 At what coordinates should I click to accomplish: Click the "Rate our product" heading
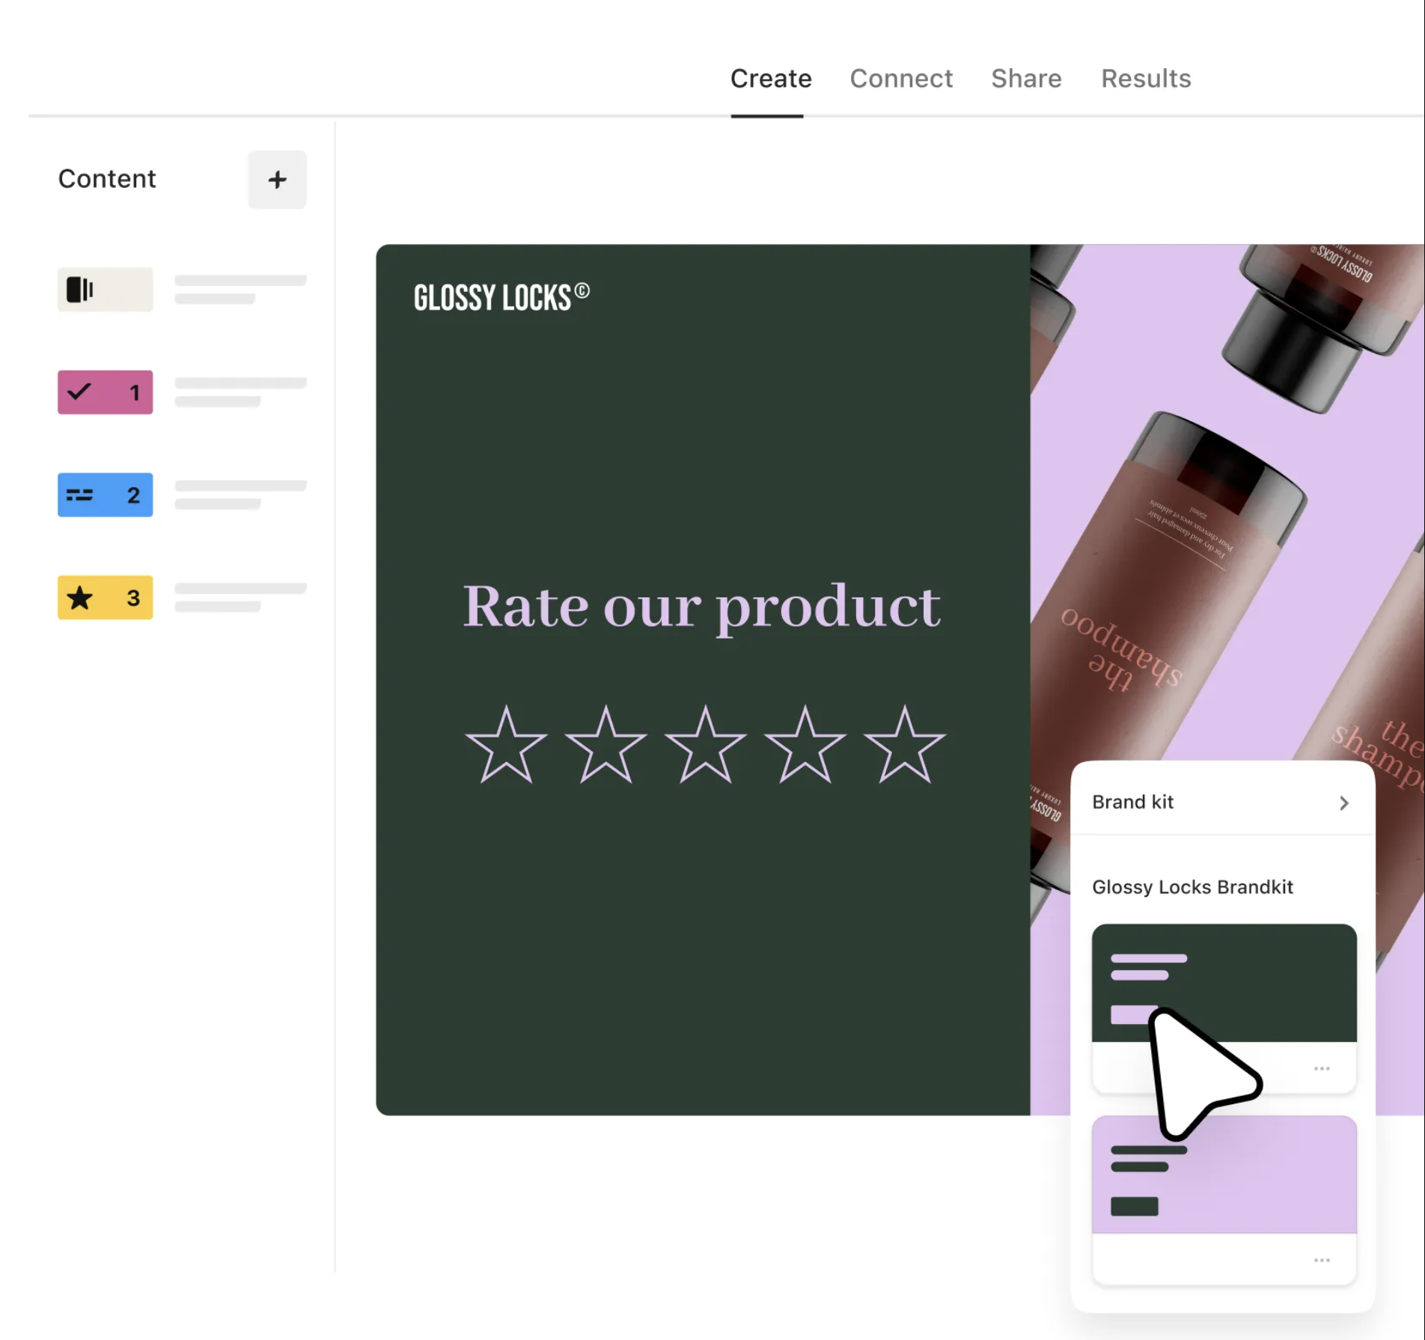(701, 606)
